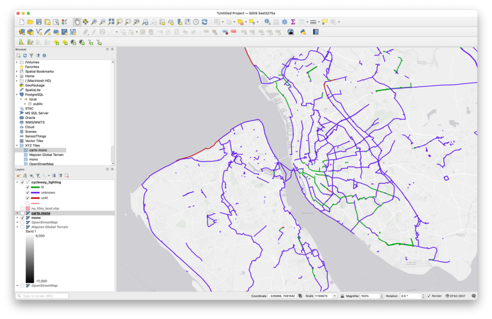Collapse the cycleway_lighting layer legend

[16, 182]
